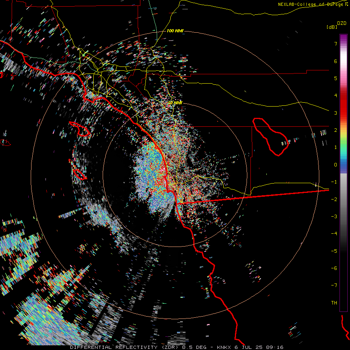Image resolution: width=350 pixels, height=350 pixels.
Task: Select the -7 scale label
Action: coord(334,285)
